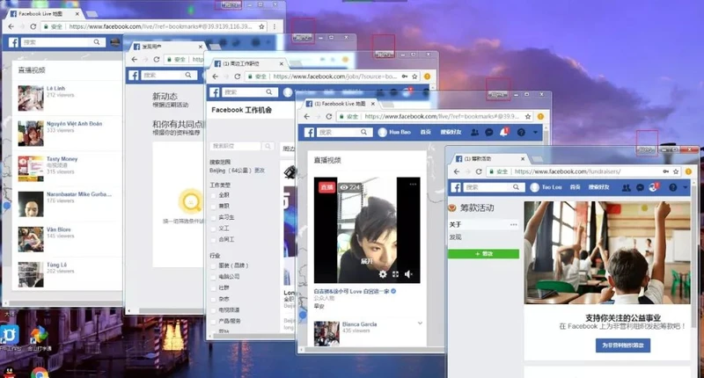Click back arrow in the fundraisers window
The image size is (704, 378).
(457, 171)
